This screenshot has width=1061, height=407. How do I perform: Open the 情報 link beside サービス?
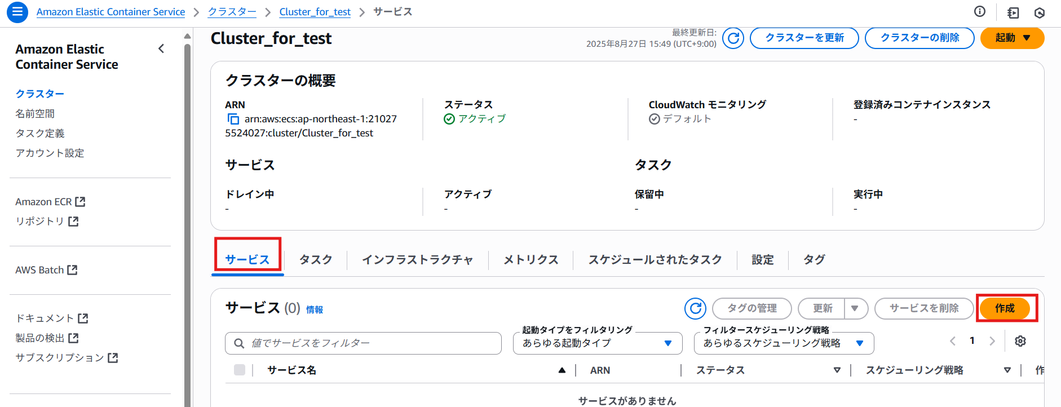pyautogui.click(x=315, y=309)
